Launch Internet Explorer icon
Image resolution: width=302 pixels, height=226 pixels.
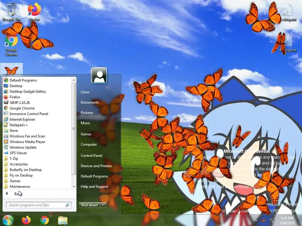coord(6,119)
